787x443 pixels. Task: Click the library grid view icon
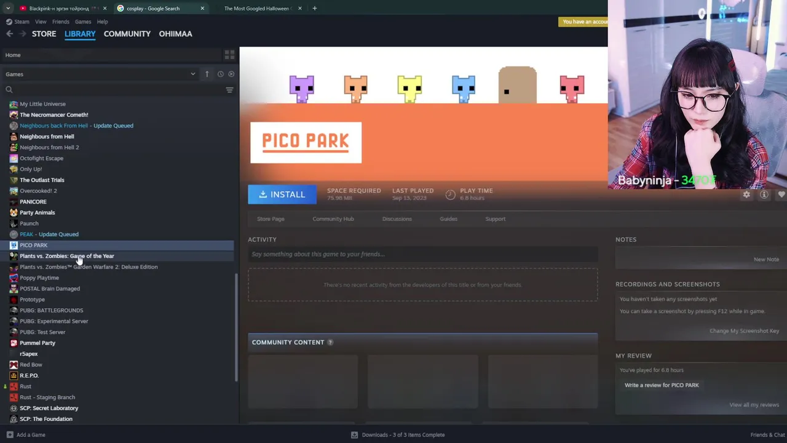point(229,55)
